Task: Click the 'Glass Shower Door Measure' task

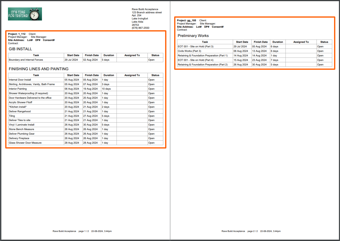Action: (x=25, y=143)
